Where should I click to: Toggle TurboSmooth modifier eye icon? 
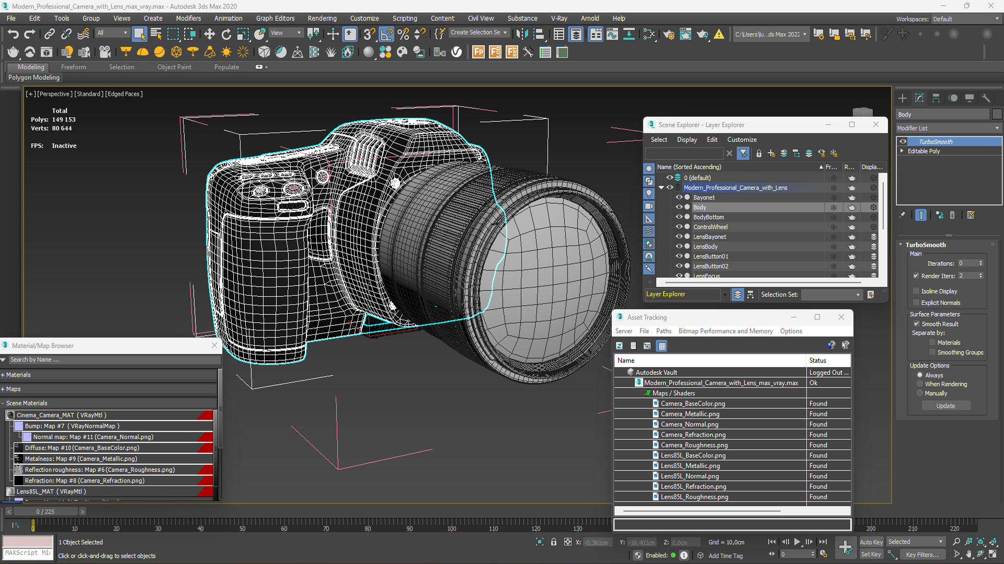(903, 142)
